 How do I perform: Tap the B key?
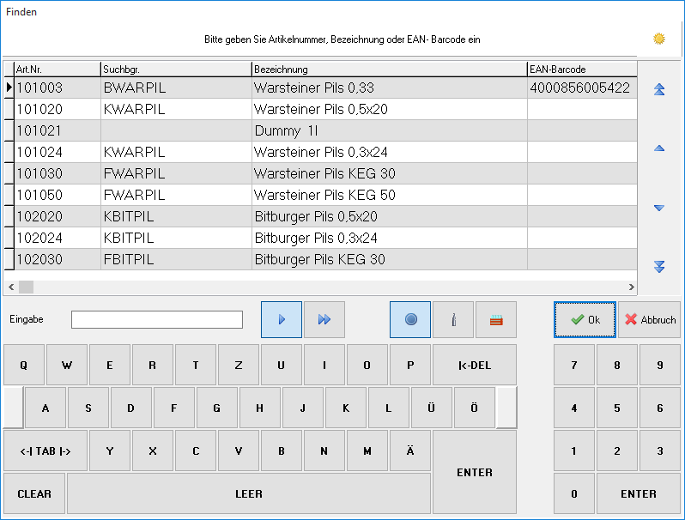coord(282,451)
